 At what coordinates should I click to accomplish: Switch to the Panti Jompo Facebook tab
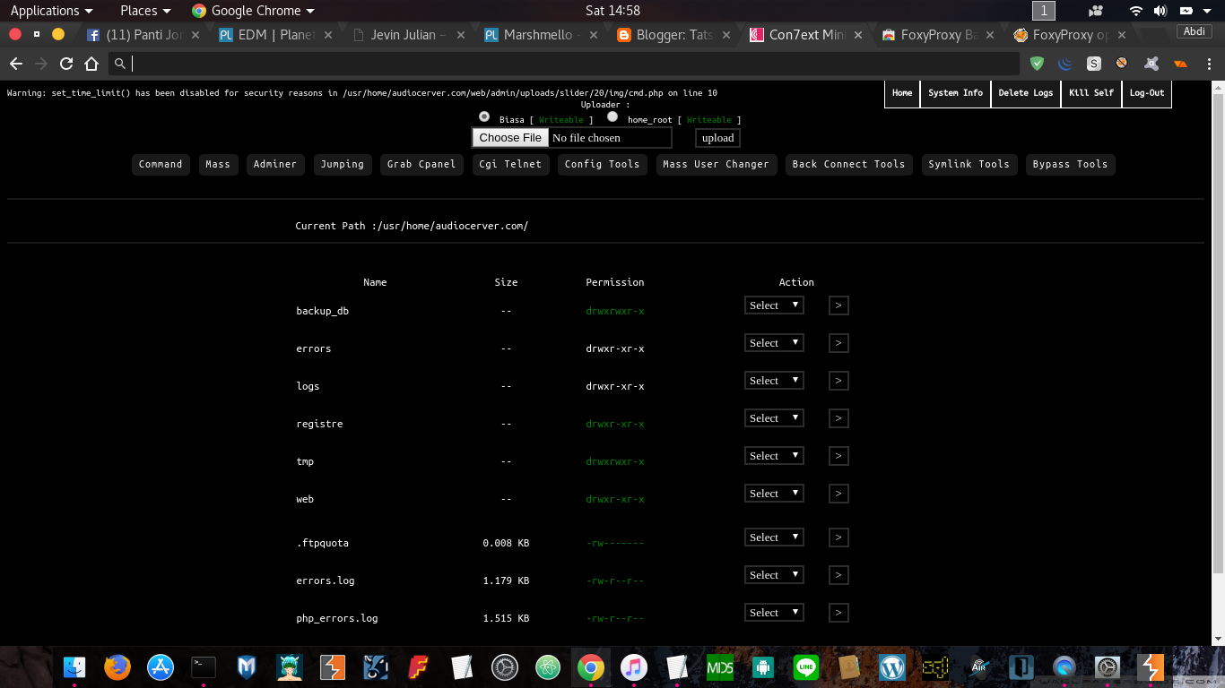coord(142,35)
